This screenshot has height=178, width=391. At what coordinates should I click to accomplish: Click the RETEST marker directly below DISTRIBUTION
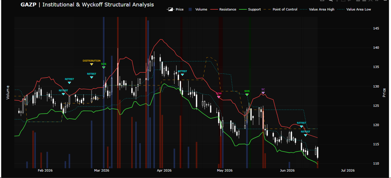pyautogui.click(x=92, y=77)
